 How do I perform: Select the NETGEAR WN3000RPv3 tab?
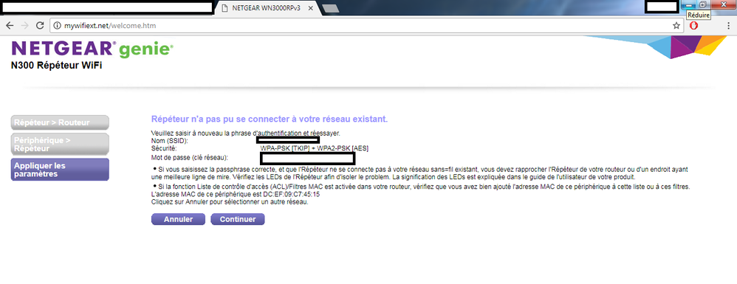(x=267, y=8)
